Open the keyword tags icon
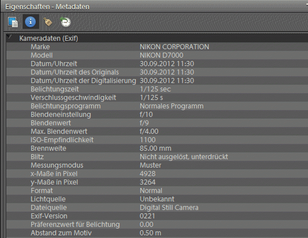The height and width of the screenshot is (238, 308). [48, 22]
